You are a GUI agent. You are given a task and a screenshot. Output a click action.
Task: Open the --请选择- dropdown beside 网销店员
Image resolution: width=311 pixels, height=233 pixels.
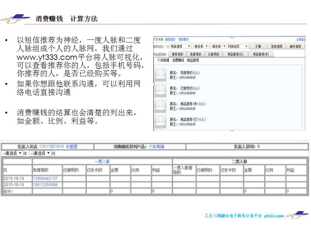pos(218,47)
